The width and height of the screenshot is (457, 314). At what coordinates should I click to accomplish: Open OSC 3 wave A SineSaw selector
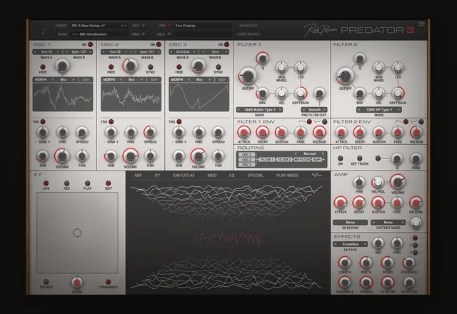[183, 51]
